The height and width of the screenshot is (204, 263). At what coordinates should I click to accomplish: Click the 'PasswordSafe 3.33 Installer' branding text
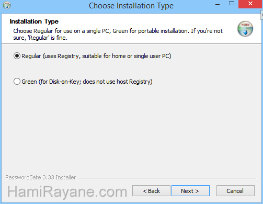41,177
